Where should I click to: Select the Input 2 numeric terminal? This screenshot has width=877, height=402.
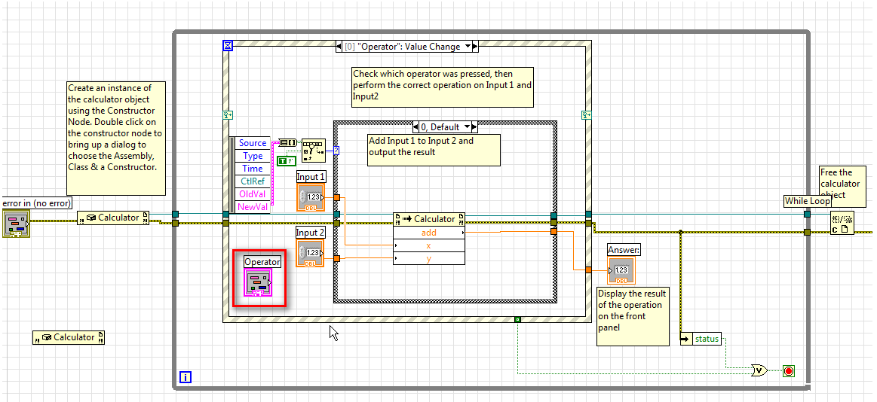[309, 253]
